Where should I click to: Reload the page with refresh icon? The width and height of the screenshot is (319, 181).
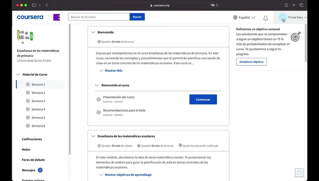[x=217, y=5]
